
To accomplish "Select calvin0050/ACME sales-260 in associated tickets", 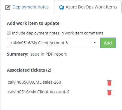I will 35,82.
